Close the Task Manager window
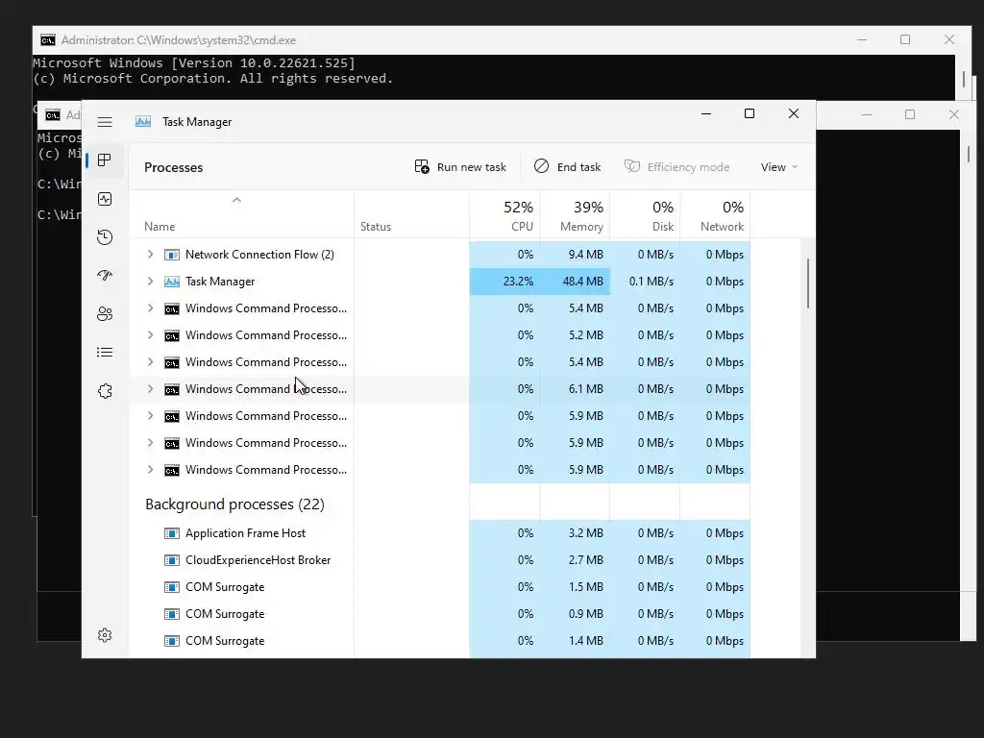 coord(793,113)
